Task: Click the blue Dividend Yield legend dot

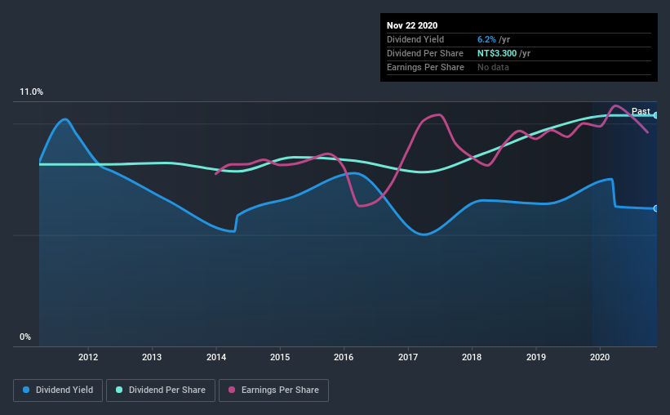Action: [26, 390]
